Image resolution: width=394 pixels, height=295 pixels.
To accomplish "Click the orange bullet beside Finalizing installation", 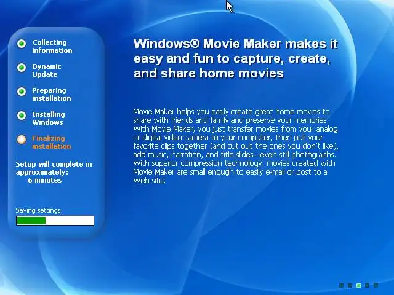I will [x=22, y=140].
